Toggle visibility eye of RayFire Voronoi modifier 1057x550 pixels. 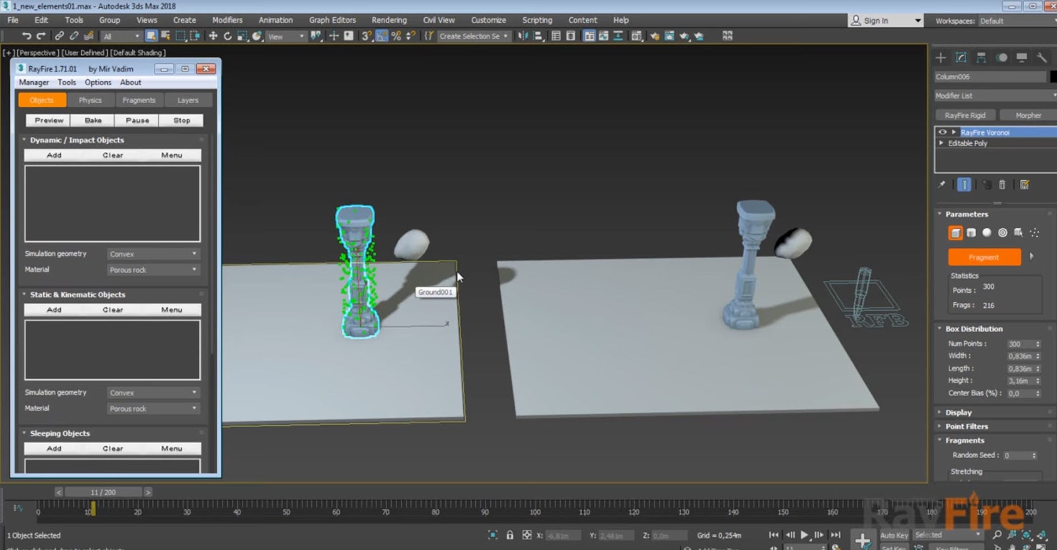(x=943, y=132)
